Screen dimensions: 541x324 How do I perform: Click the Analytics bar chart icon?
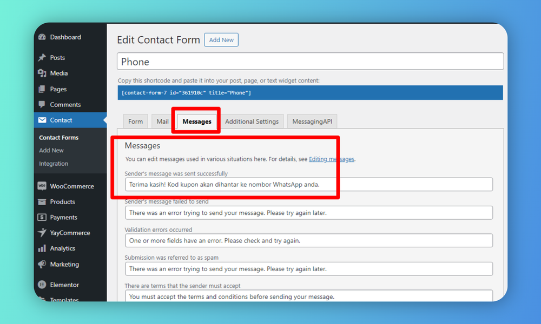pyautogui.click(x=42, y=248)
